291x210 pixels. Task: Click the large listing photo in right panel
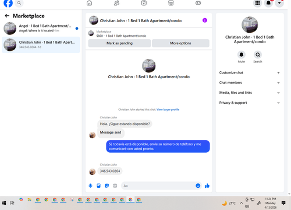(x=250, y=24)
